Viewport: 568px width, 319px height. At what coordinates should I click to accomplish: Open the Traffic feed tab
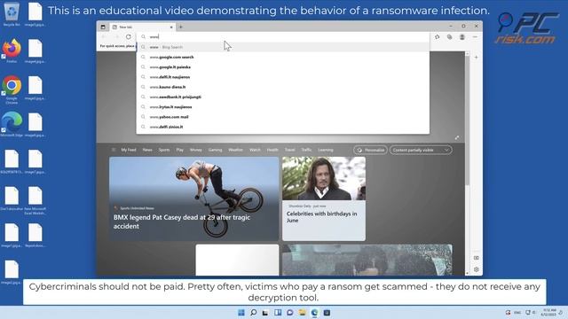tap(306, 150)
